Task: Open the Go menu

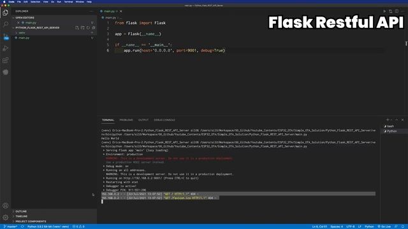Action: [x=52, y=1]
